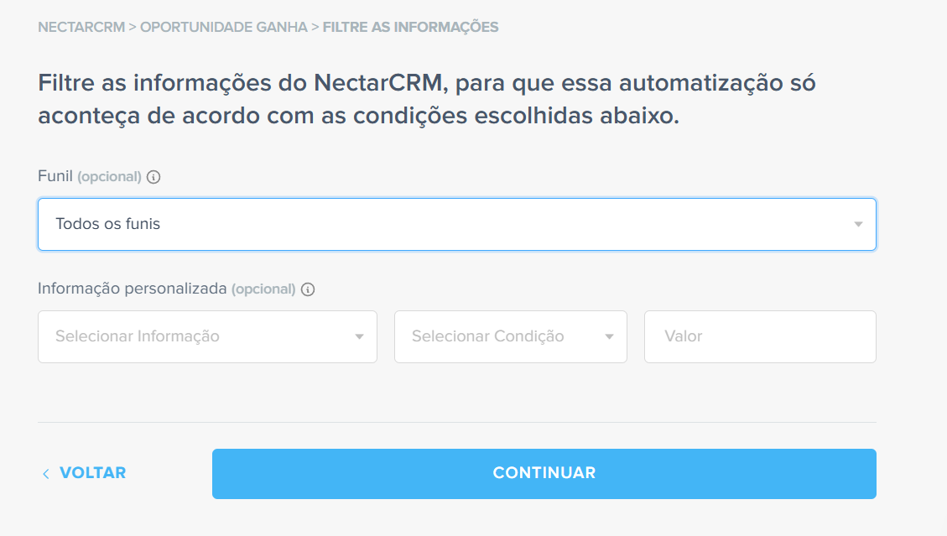Image resolution: width=947 pixels, height=536 pixels.
Task: Open the Todos os funis dropdown
Action: coord(457,224)
